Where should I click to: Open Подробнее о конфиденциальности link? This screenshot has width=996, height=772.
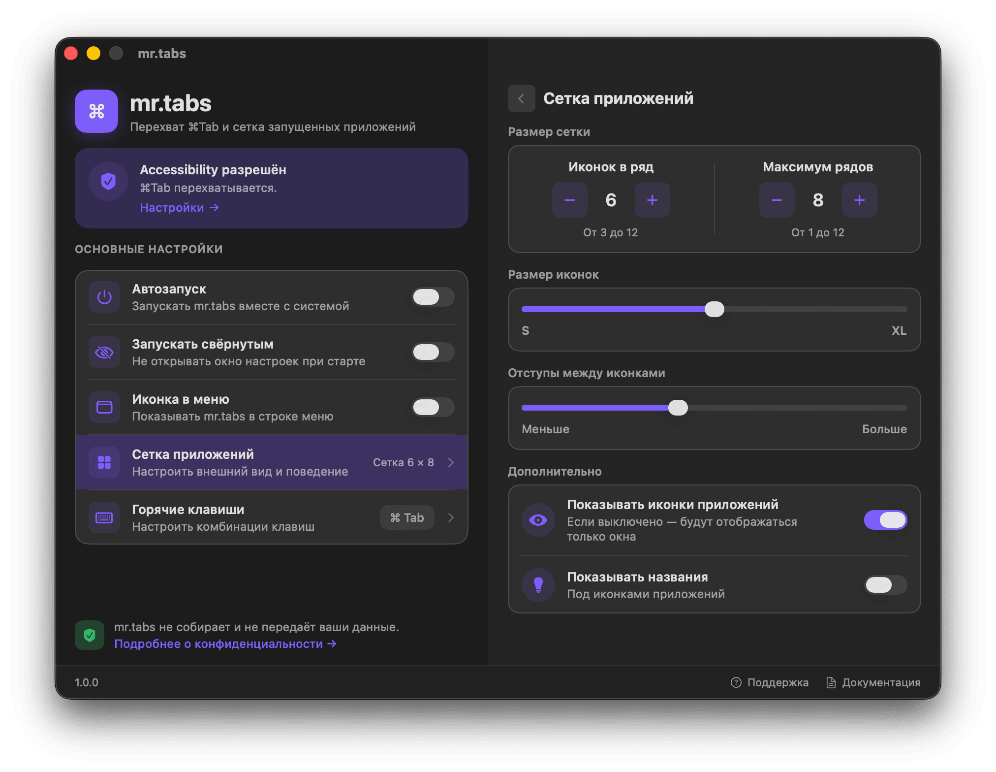coord(225,644)
